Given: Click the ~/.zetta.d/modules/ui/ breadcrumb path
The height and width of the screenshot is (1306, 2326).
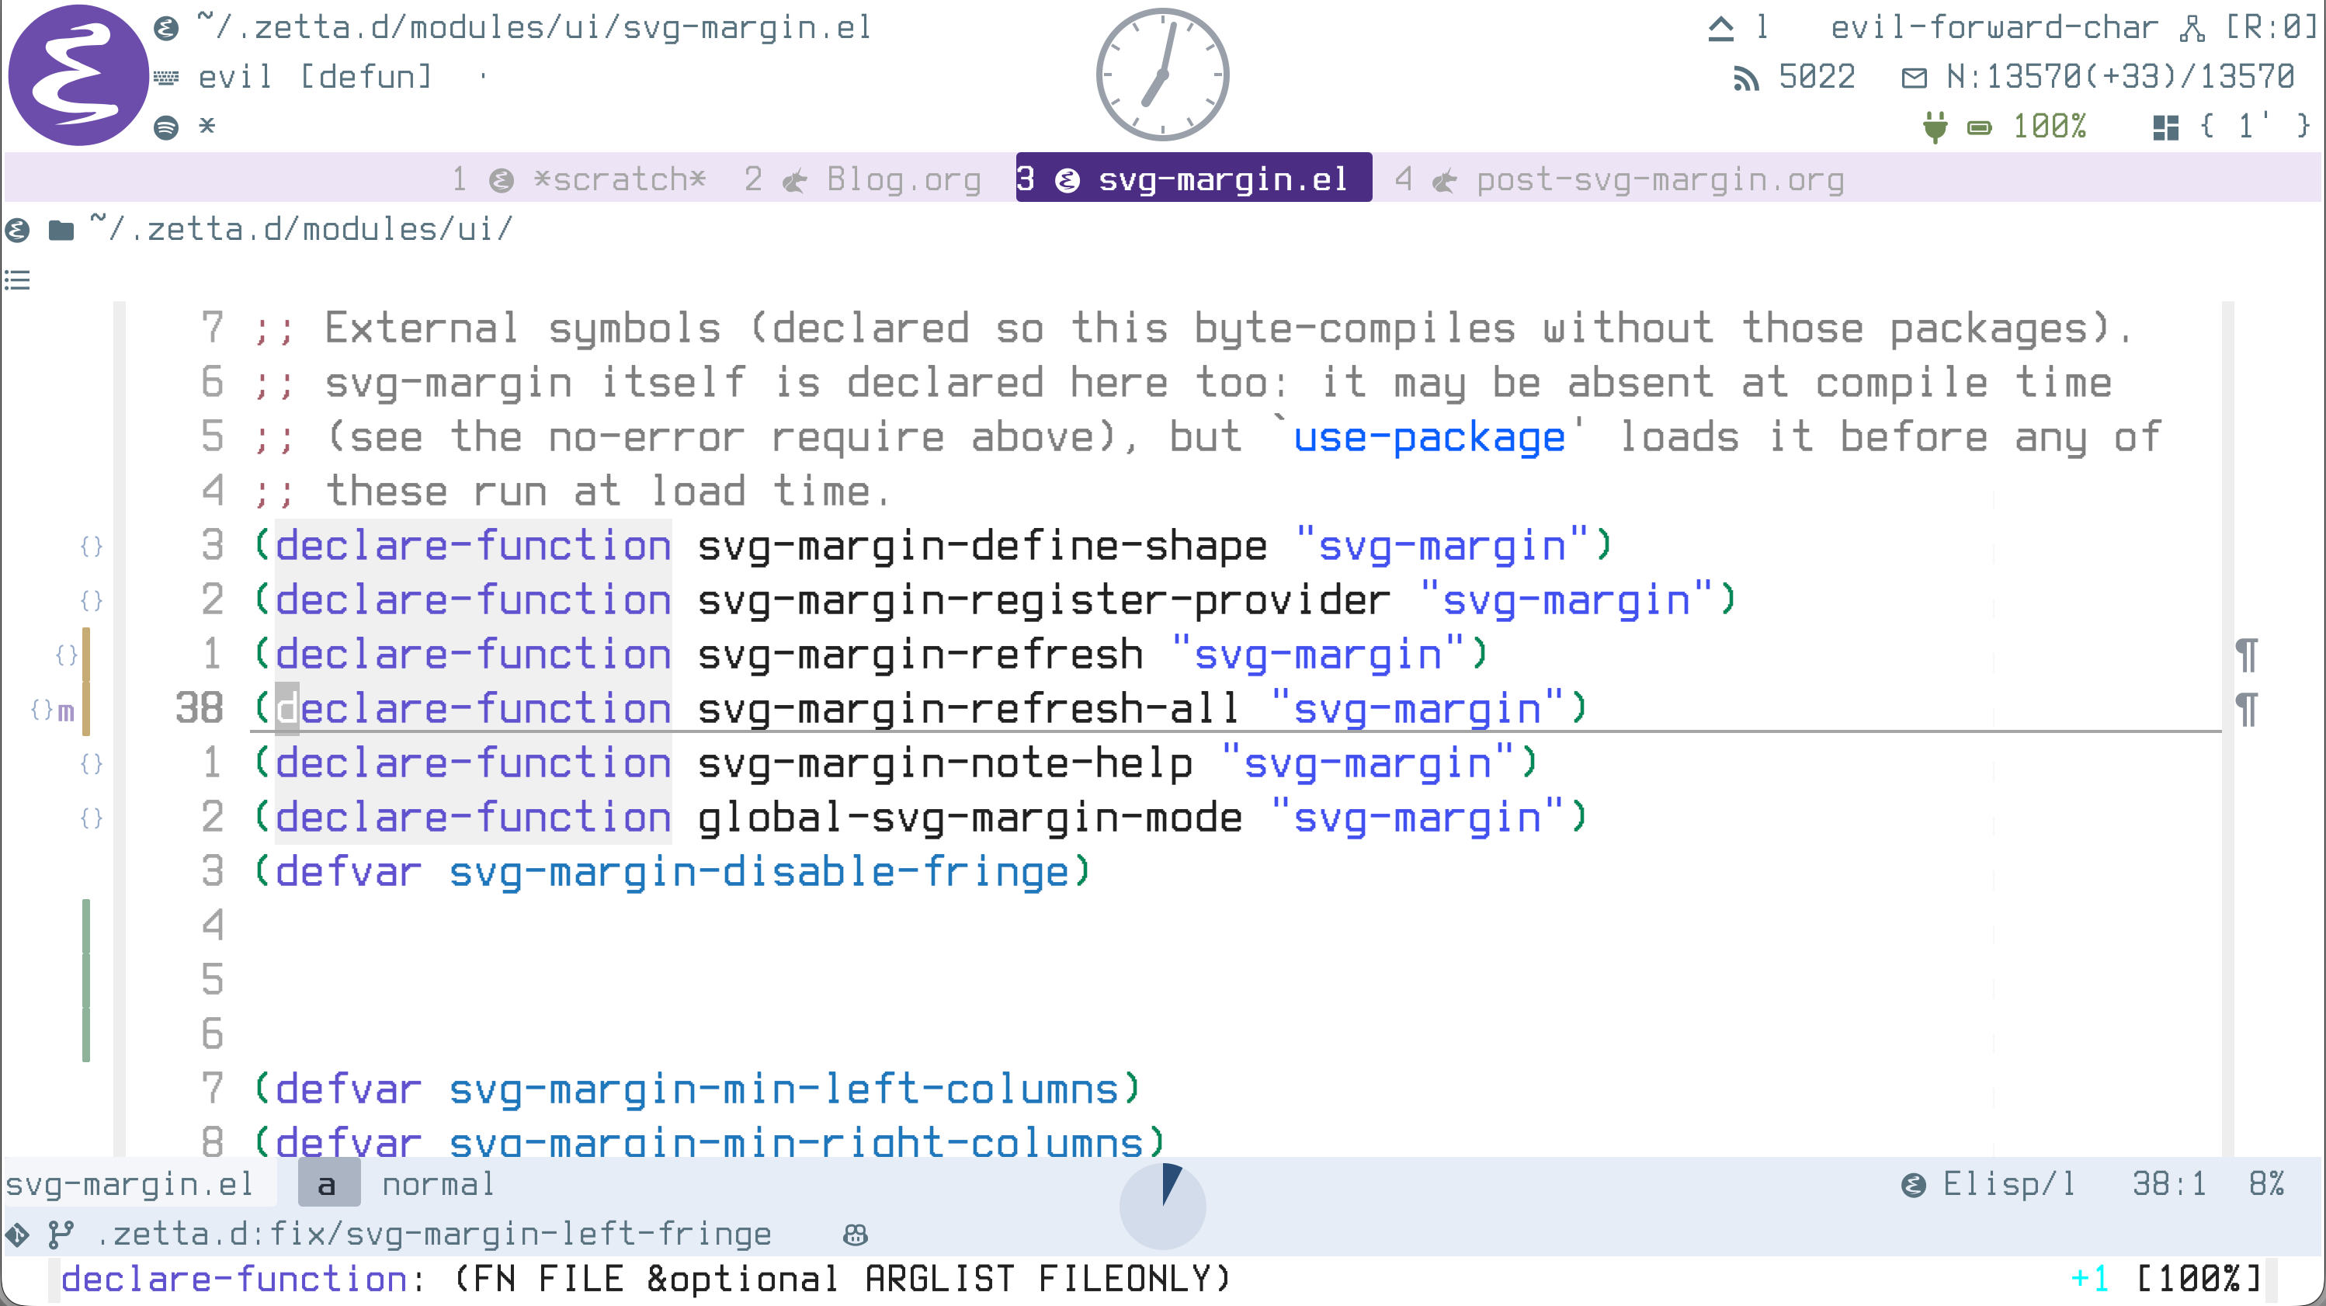Looking at the screenshot, I should pos(301,229).
